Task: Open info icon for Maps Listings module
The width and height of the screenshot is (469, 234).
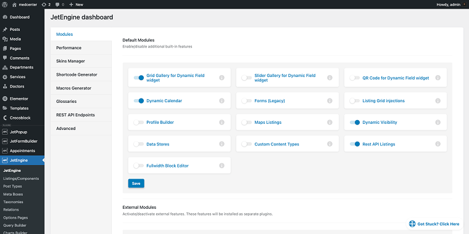Action: point(330,122)
